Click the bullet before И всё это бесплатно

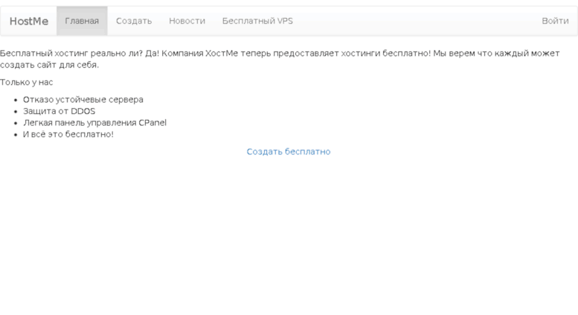[x=16, y=135]
